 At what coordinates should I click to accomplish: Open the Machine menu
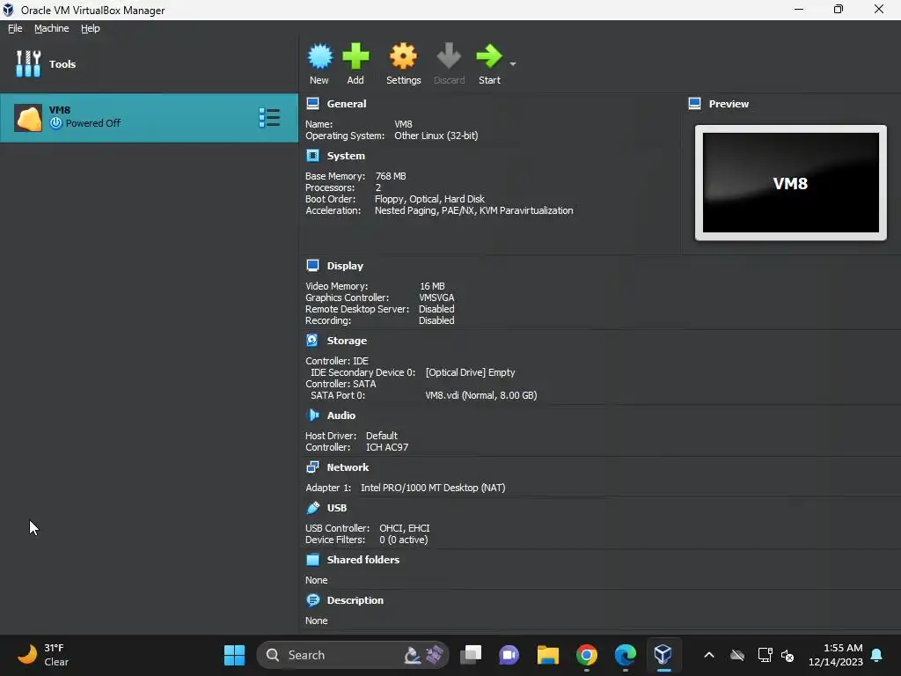pos(52,28)
